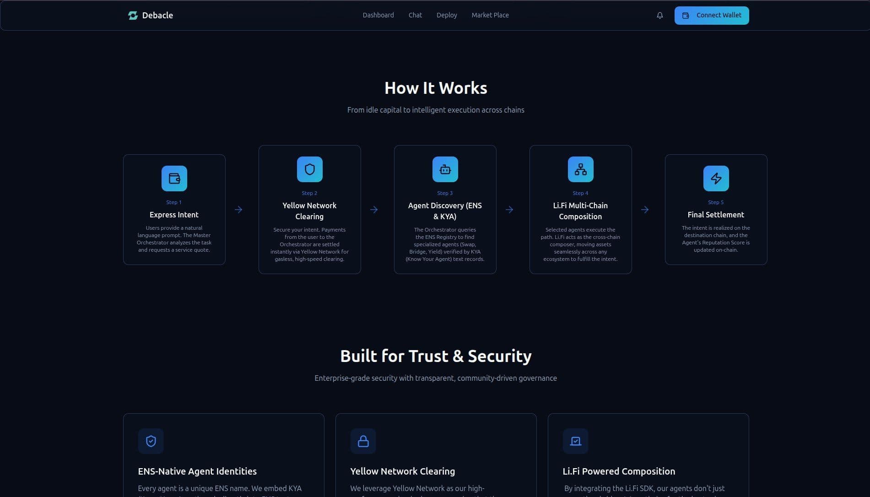Select the robot icon in Step 3
870x497 pixels.
pyautogui.click(x=445, y=169)
